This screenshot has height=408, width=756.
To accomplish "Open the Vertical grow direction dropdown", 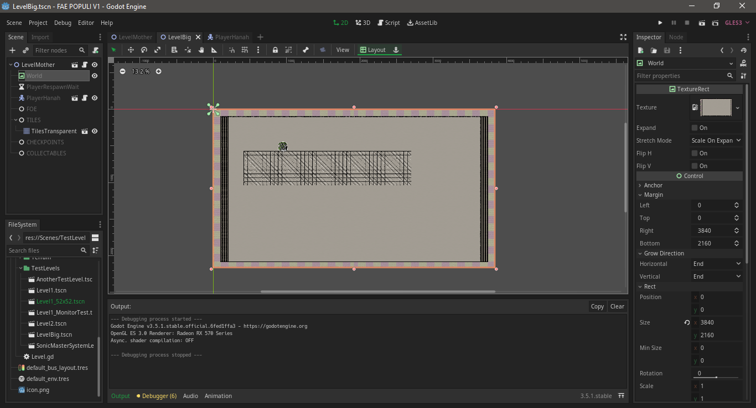I will 716,276.
